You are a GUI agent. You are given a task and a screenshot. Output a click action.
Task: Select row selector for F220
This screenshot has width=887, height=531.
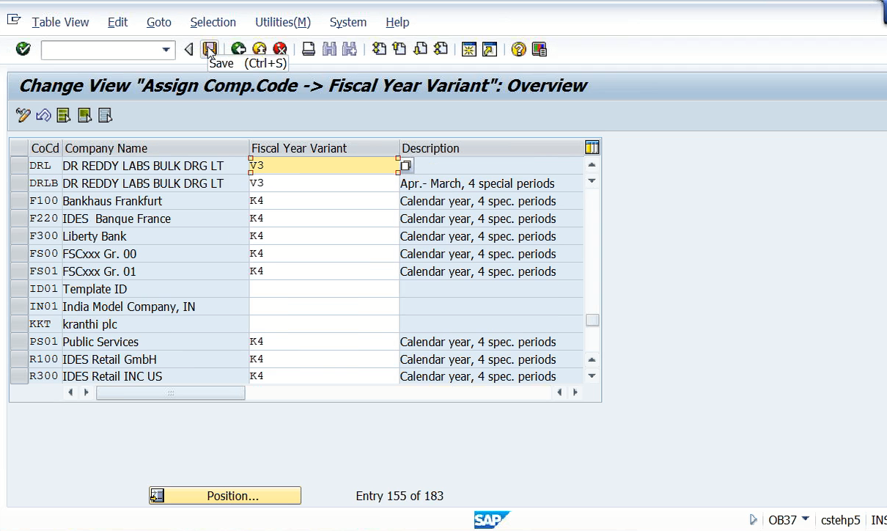point(19,219)
